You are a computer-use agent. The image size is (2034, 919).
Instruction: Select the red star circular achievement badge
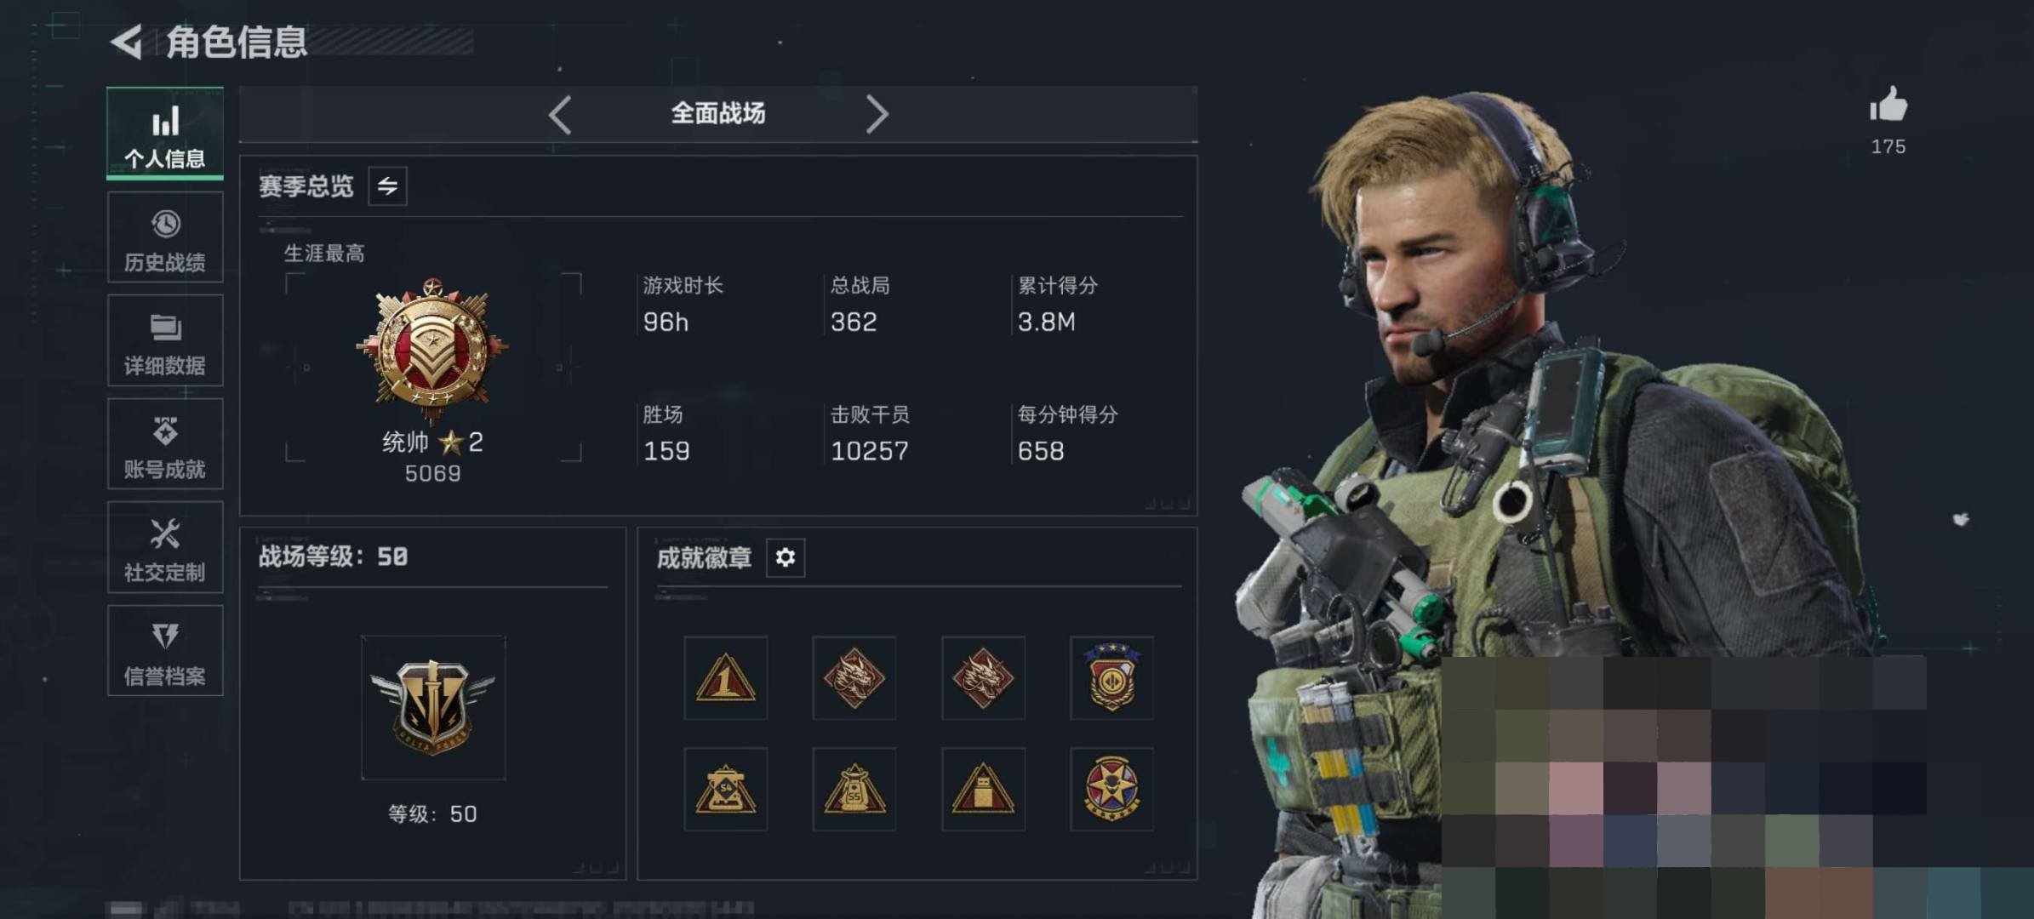pyautogui.click(x=1111, y=789)
